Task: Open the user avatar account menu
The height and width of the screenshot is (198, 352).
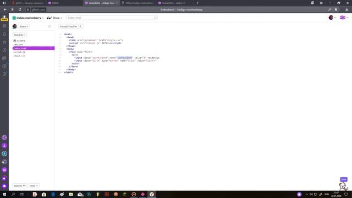Action: point(332,18)
